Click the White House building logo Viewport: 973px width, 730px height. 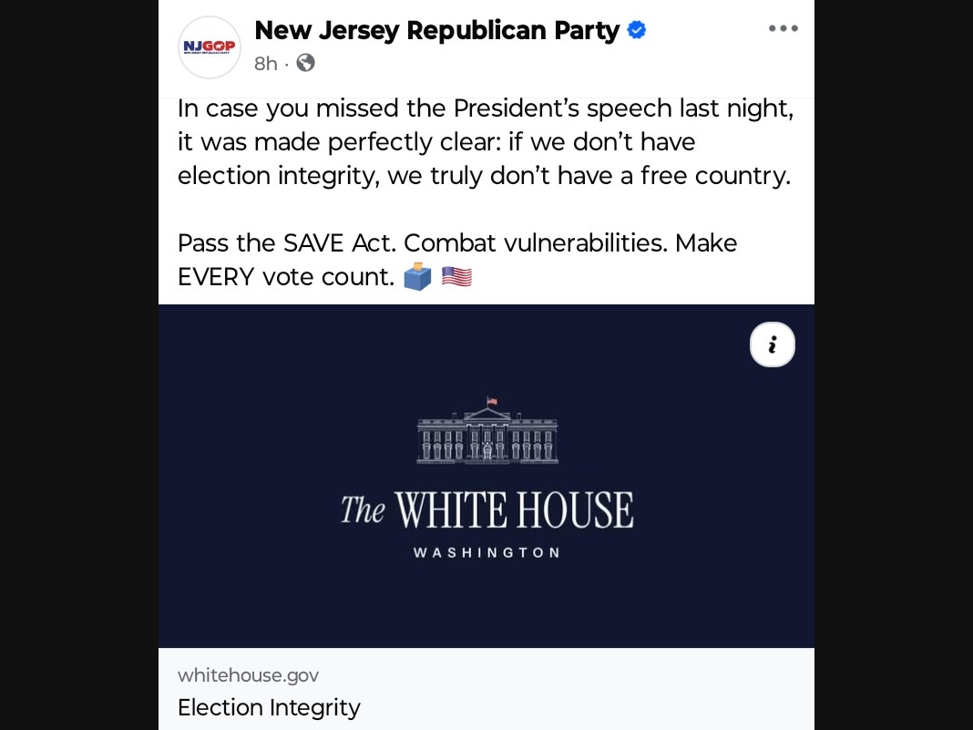[487, 431]
